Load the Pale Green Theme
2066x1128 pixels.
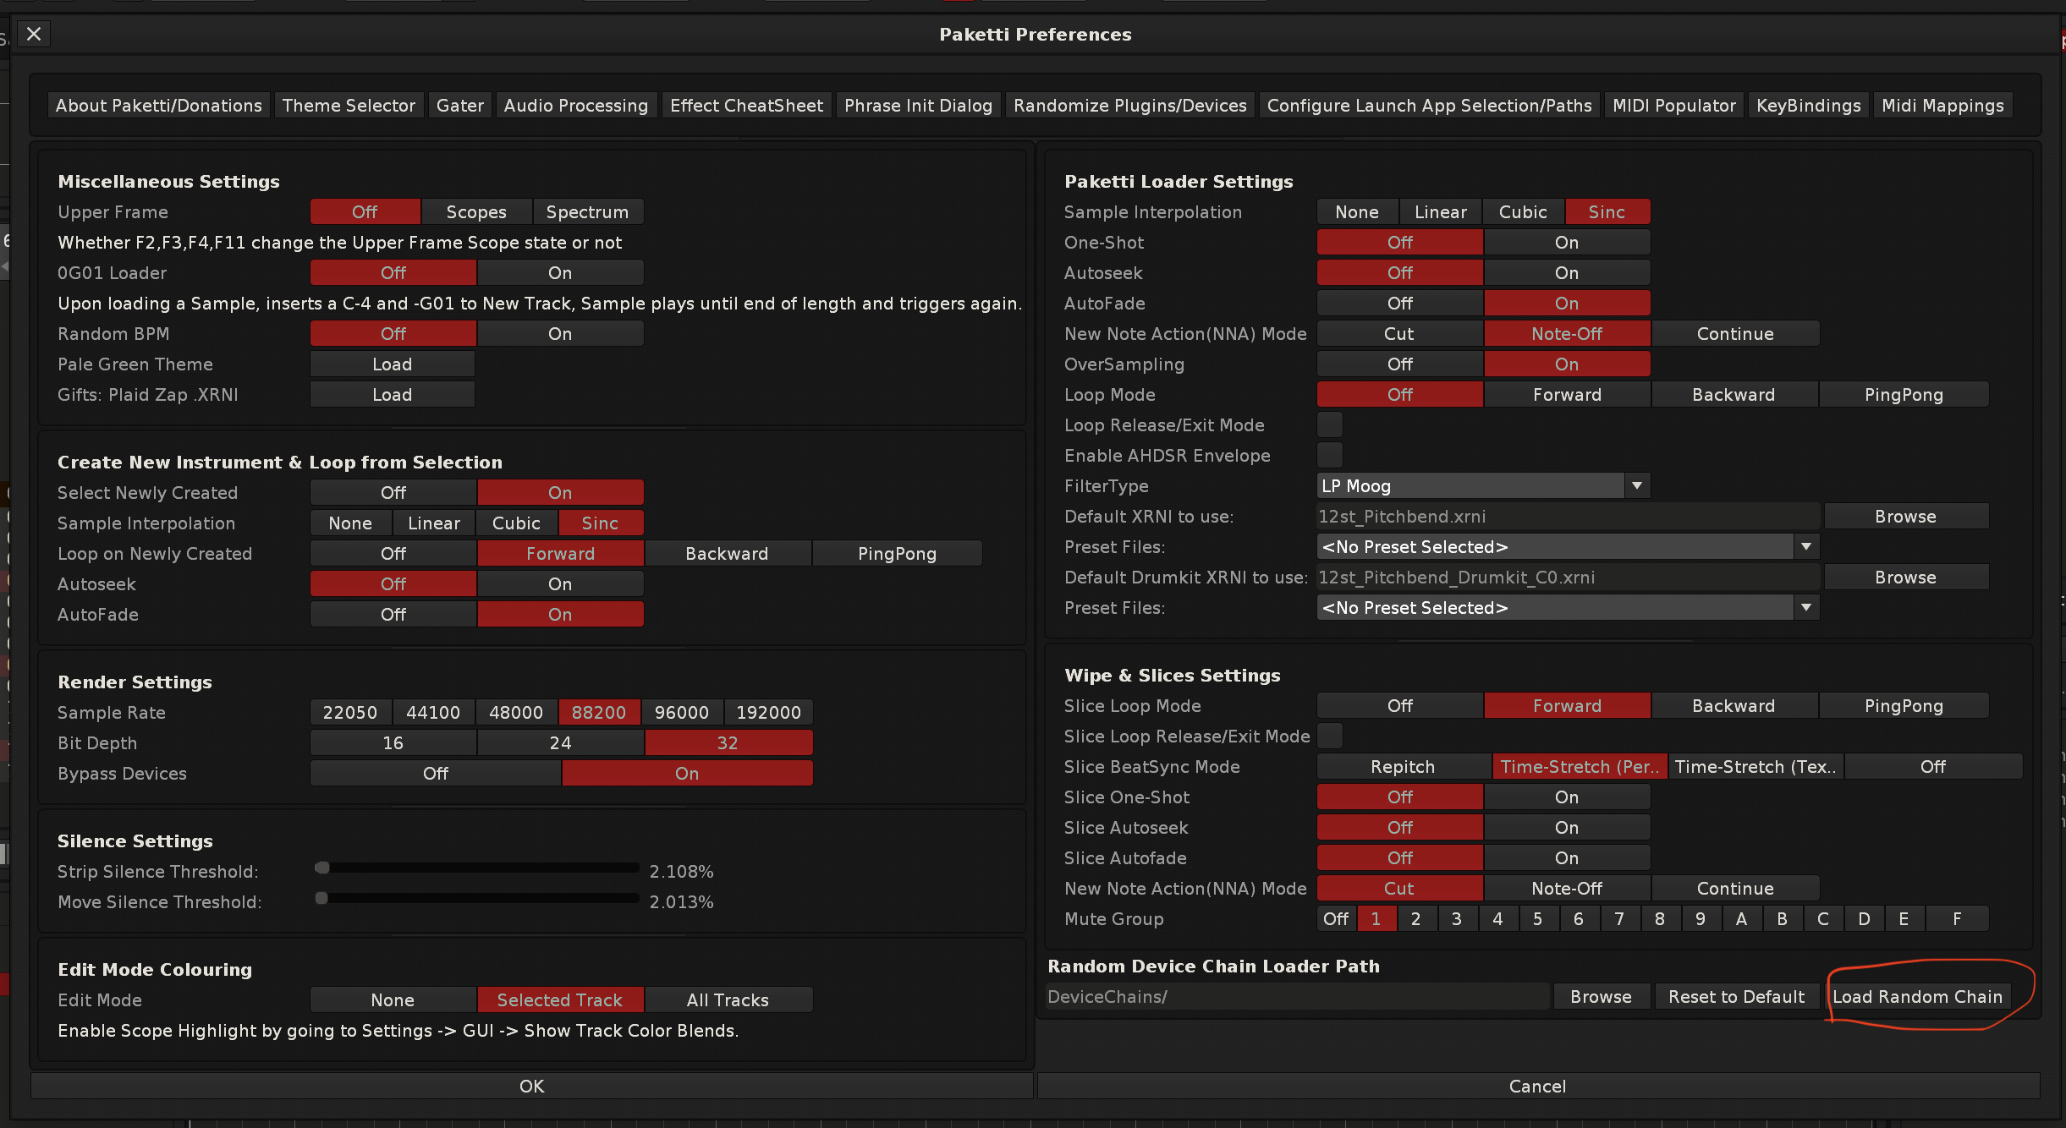[392, 364]
